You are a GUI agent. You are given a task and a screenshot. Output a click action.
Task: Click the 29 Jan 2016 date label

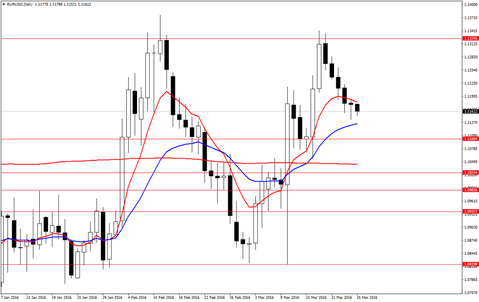tap(112, 297)
